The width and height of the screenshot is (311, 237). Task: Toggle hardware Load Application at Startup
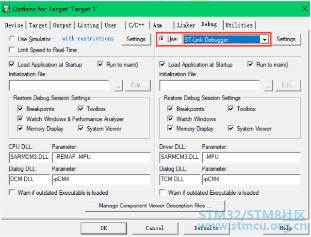pyautogui.click(x=162, y=64)
